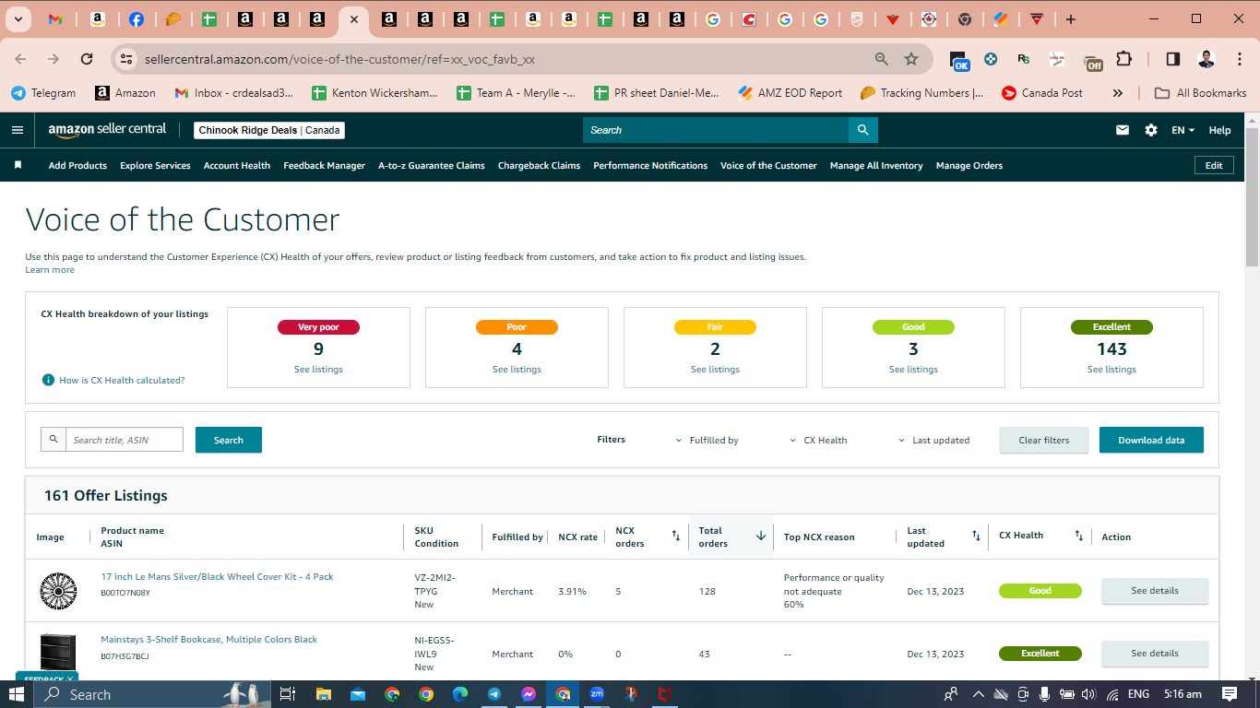Sort by Total orders down arrow
Viewport: 1260px width, 708px height.
[761, 536]
